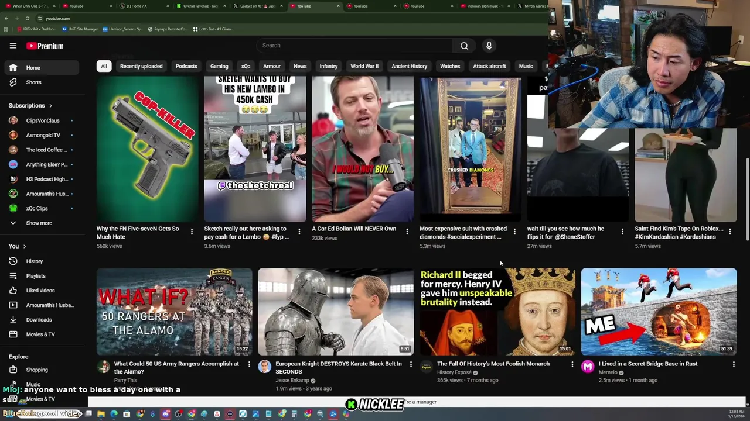This screenshot has width=750, height=421.
Task: Expand the You section chevron
Action: (x=25, y=246)
